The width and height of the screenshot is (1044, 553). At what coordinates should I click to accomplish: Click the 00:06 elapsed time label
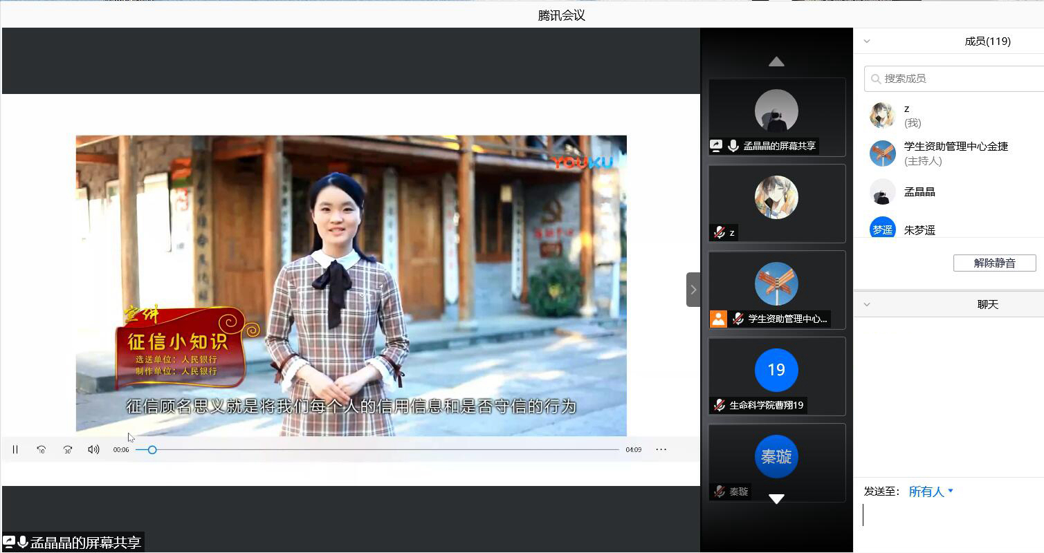(121, 449)
